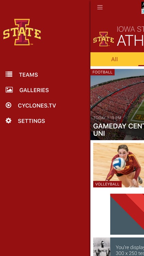
Task: Click the Iowa State logo in header
Action: tap(103, 39)
